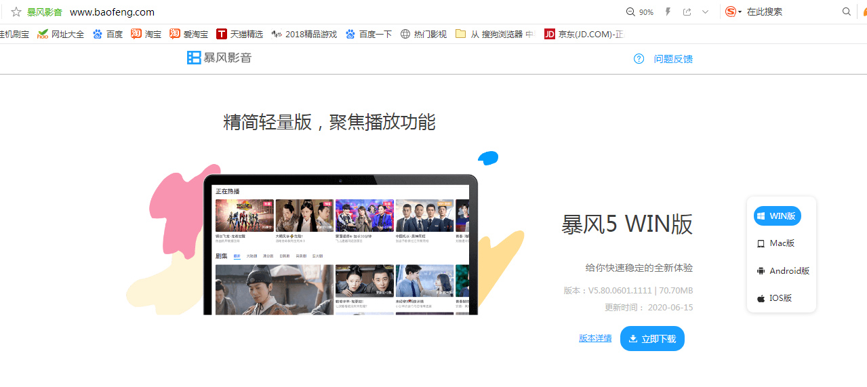
Task: Click the share page icon in address bar
Action: point(687,12)
